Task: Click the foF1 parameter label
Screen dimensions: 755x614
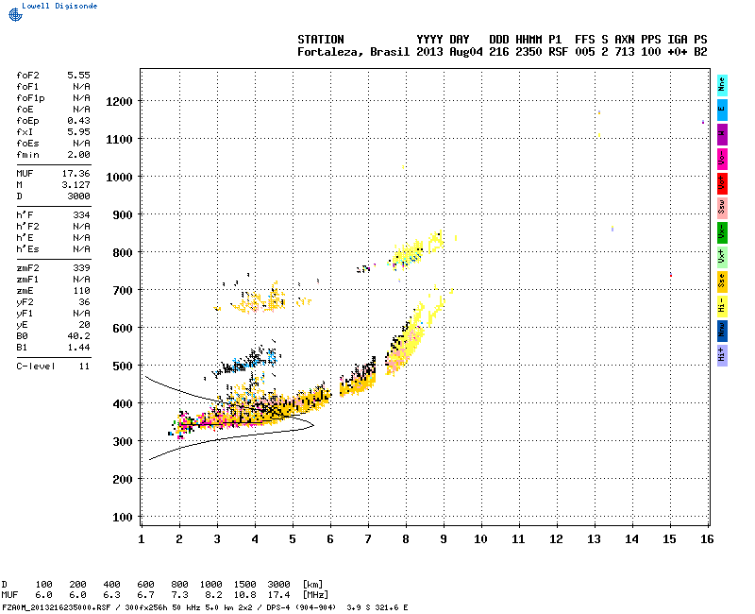Action: (27, 87)
